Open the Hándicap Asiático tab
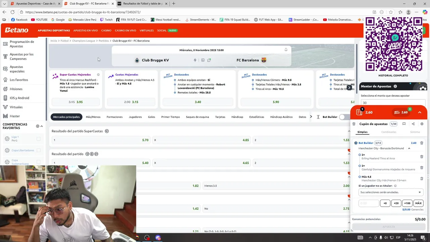 coord(282,117)
